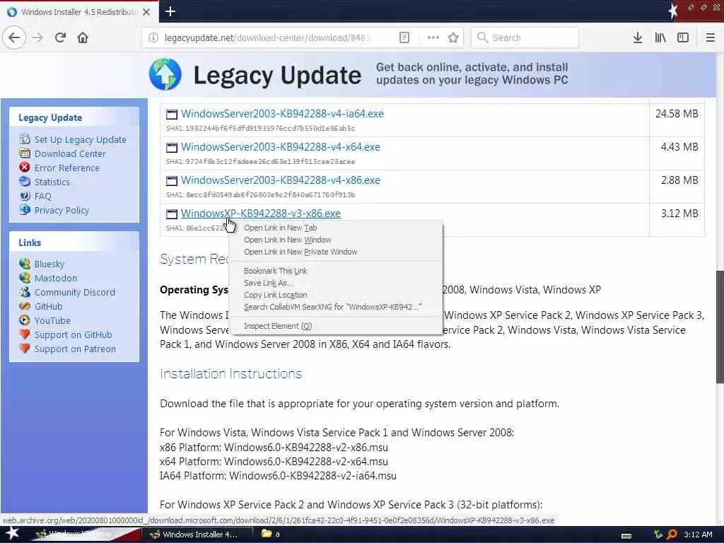Open the Bluesky link
This screenshot has width=724, height=543.
(49, 264)
